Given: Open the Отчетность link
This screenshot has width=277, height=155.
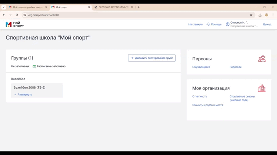Looking at the screenshot, I should click(x=199, y=96).
